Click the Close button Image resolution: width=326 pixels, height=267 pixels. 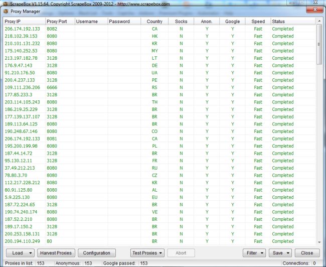(x=307, y=253)
